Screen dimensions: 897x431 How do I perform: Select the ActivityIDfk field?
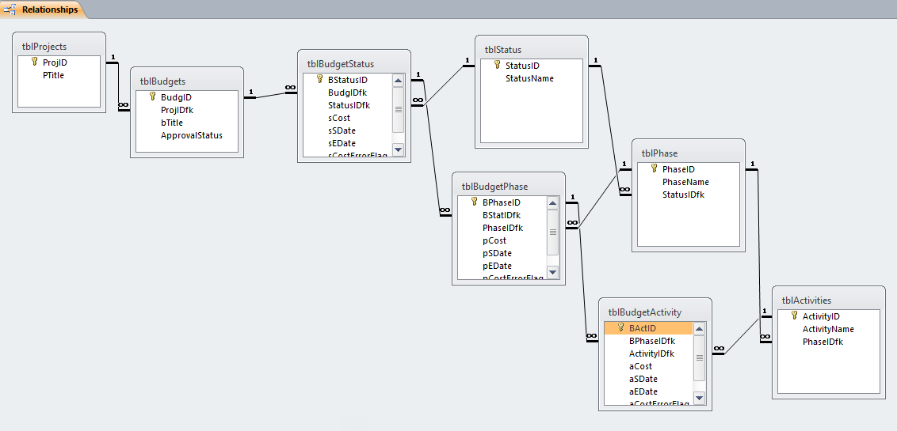tap(651, 353)
